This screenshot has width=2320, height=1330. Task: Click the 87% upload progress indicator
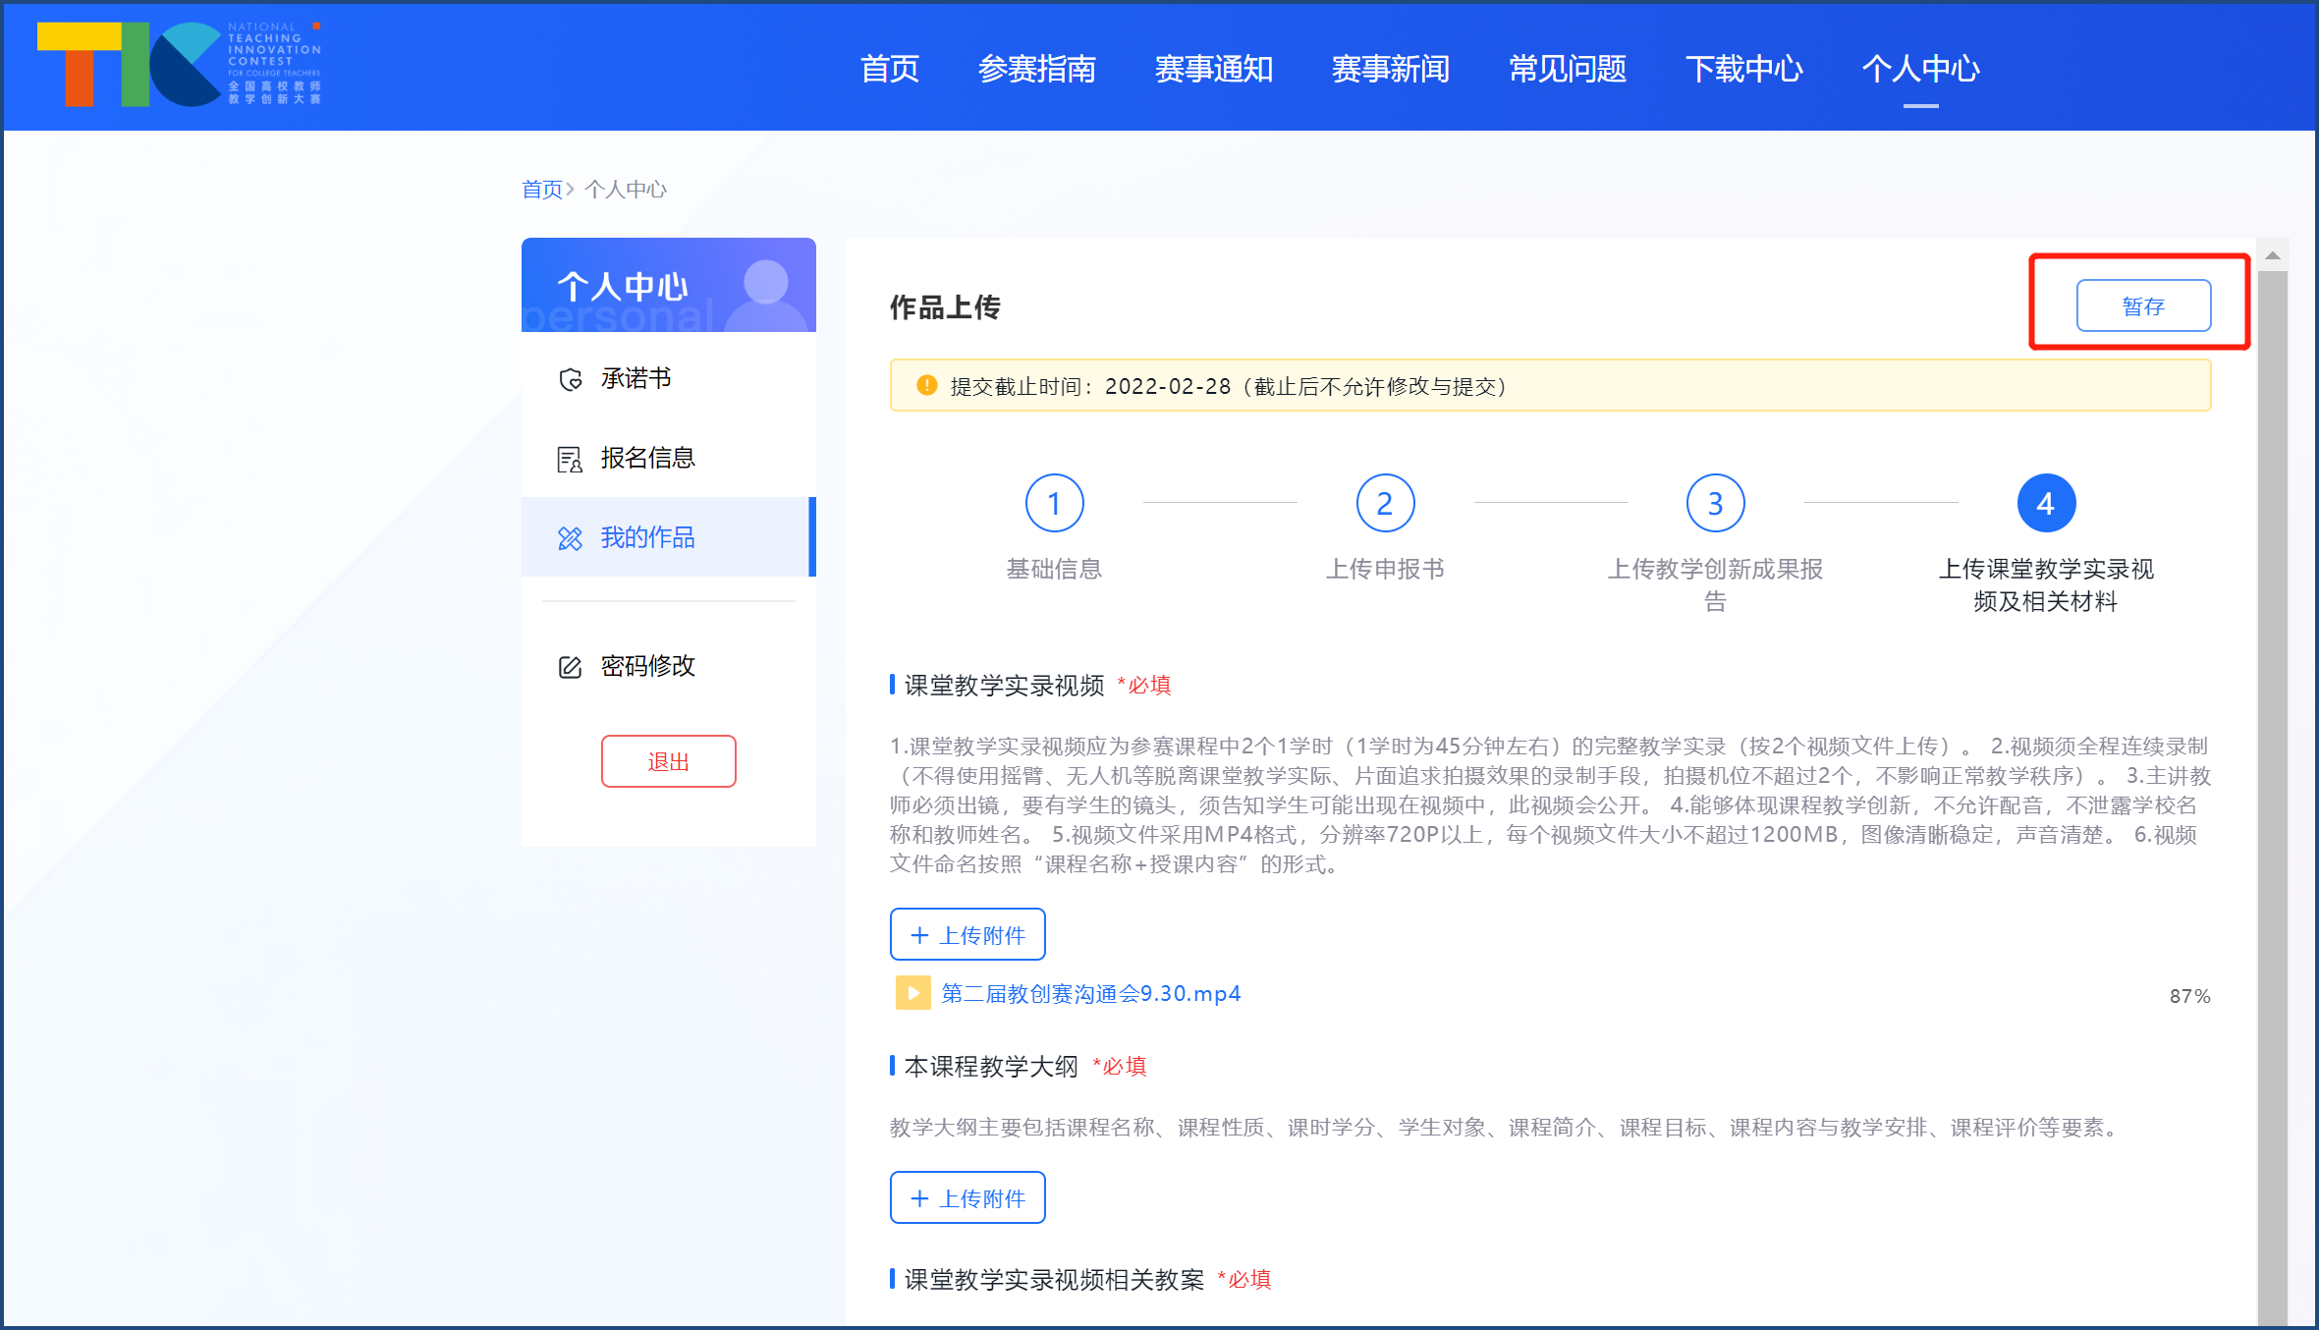coord(2187,995)
